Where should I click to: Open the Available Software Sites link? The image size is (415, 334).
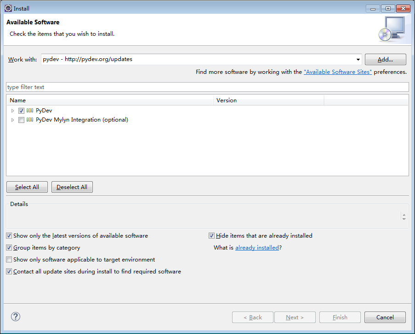pos(338,72)
